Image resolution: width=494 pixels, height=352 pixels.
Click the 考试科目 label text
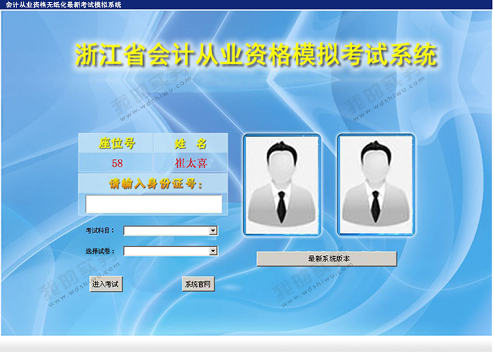100,231
